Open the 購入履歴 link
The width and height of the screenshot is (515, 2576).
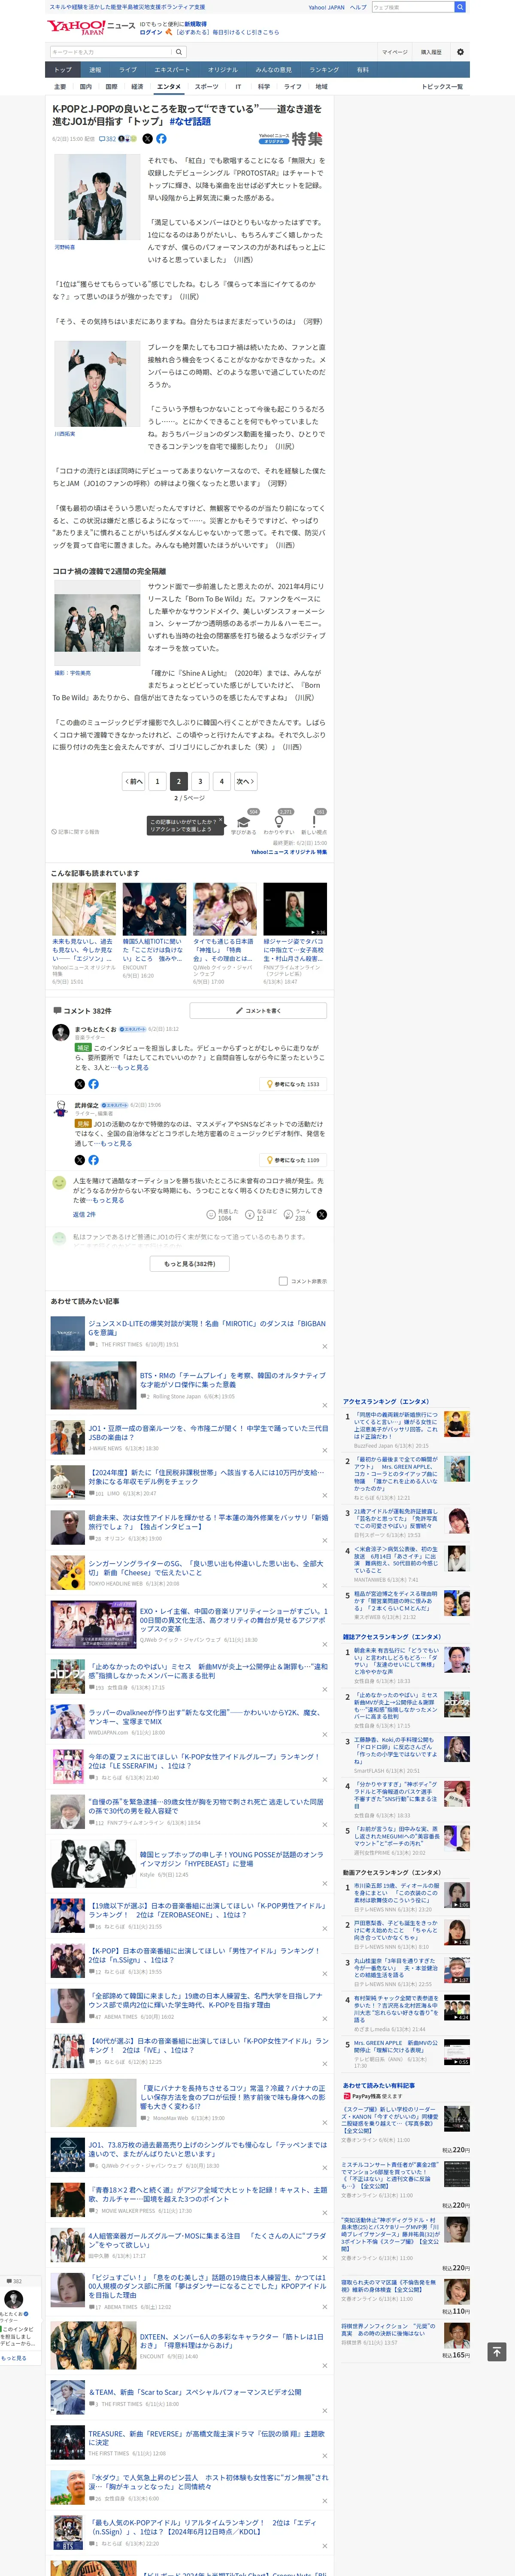click(431, 52)
